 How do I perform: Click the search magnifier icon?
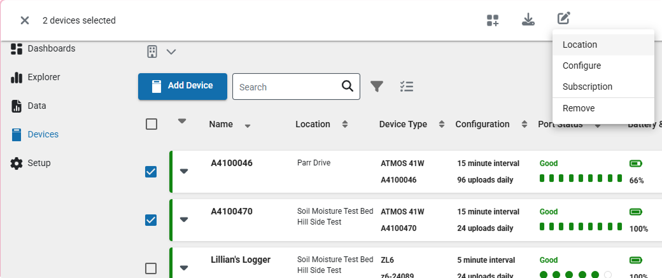pyautogui.click(x=348, y=86)
